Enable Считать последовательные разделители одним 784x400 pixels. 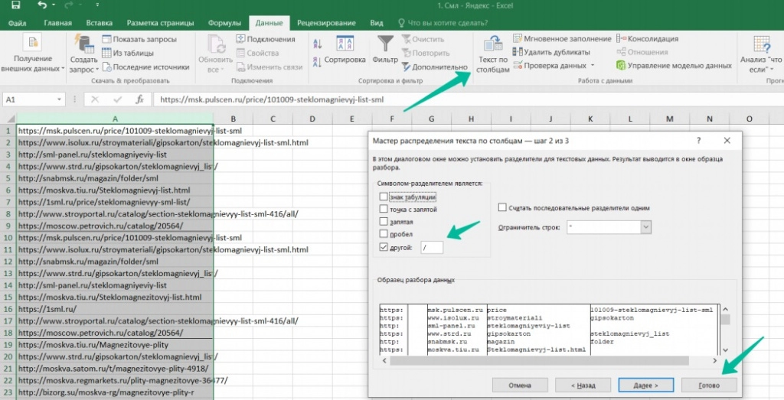click(x=502, y=207)
